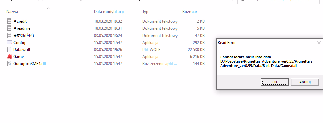Image resolution: width=323 pixels, height=123 pixels.
Task: Select the Config application icon
Action: pos(9,42)
